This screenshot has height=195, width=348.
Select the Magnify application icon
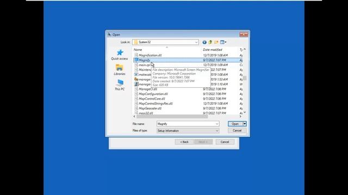click(x=136, y=60)
